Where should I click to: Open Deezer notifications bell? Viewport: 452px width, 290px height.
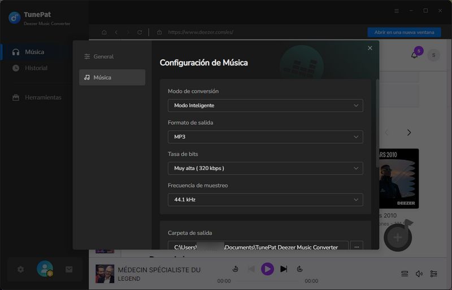(414, 55)
